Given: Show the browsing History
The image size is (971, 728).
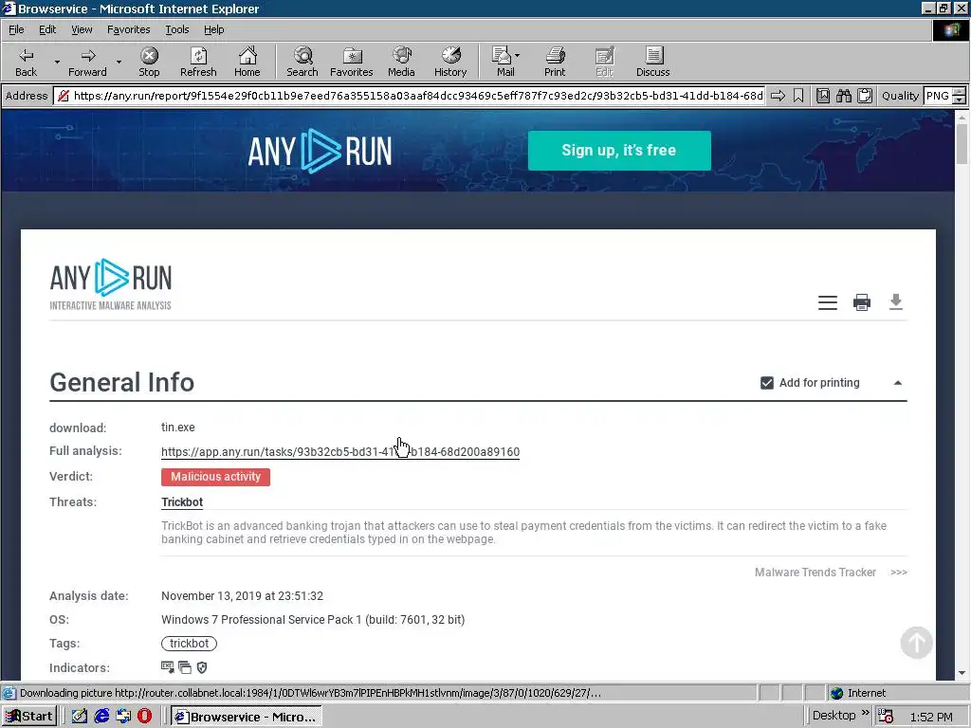Looking at the screenshot, I should coord(450,62).
